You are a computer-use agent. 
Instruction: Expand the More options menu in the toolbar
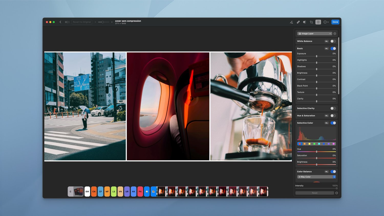[326, 22]
